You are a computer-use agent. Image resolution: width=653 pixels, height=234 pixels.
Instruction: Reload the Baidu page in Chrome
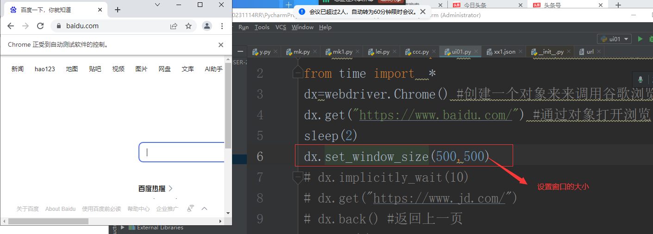(40, 26)
